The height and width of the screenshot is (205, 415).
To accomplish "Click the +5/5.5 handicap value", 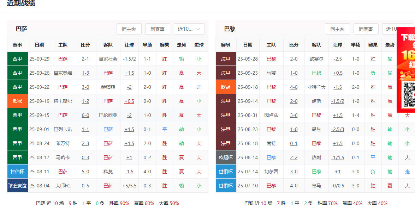I will click(x=129, y=186).
